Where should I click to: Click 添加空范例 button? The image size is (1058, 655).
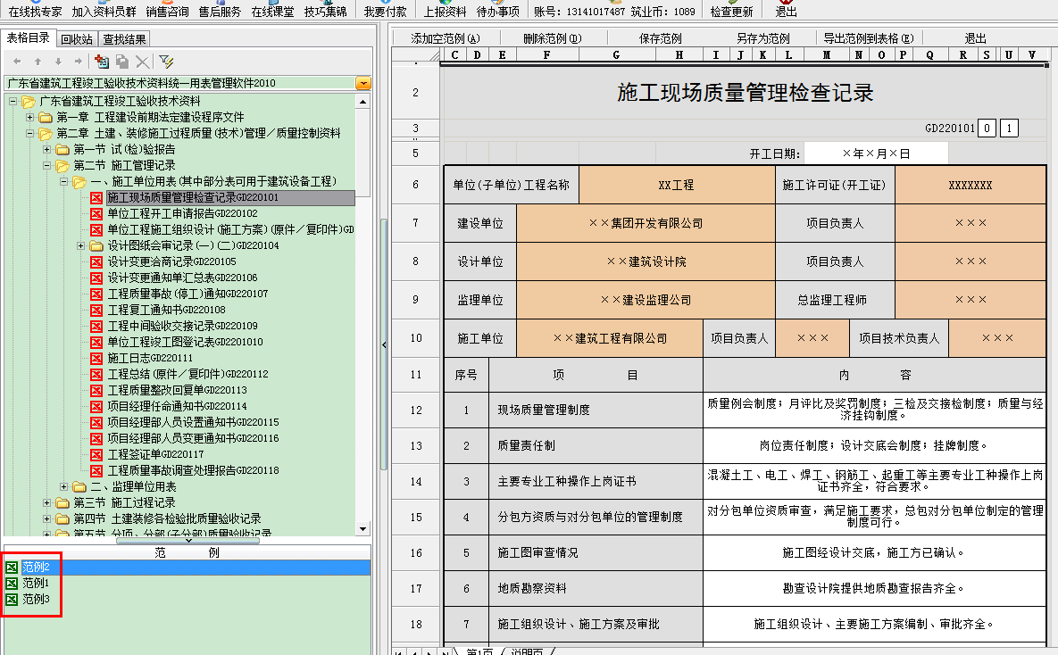coord(446,38)
